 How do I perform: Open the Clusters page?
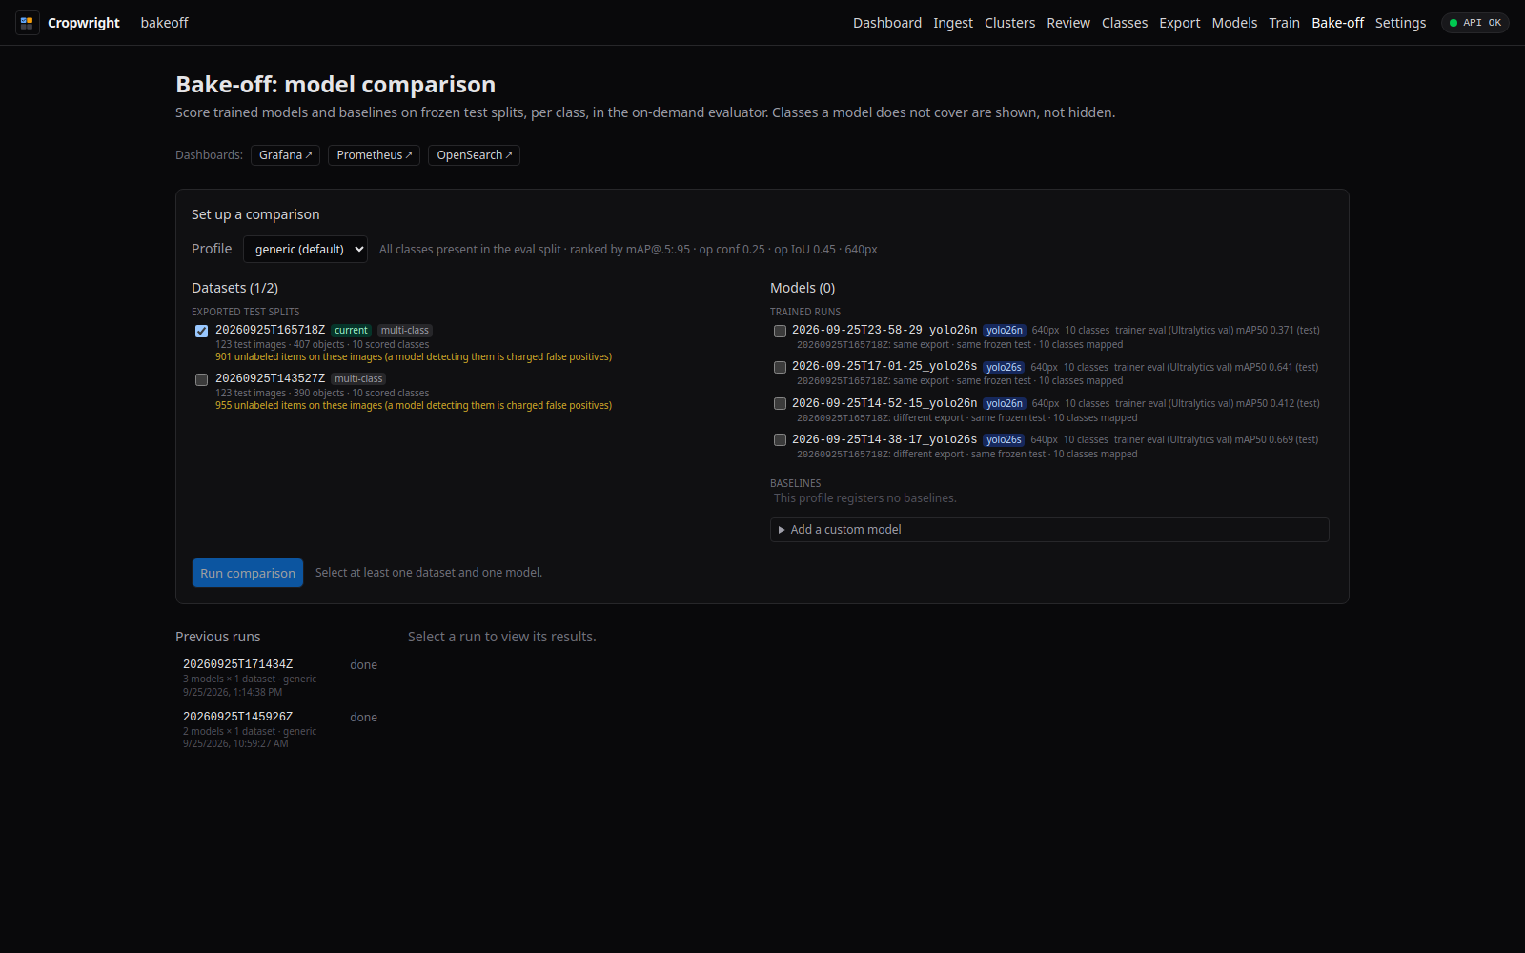point(1009,23)
